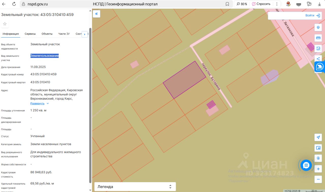The height and width of the screenshot is (192, 325).
Task: Click the Спросить assistant button
Action: point(261,4)
